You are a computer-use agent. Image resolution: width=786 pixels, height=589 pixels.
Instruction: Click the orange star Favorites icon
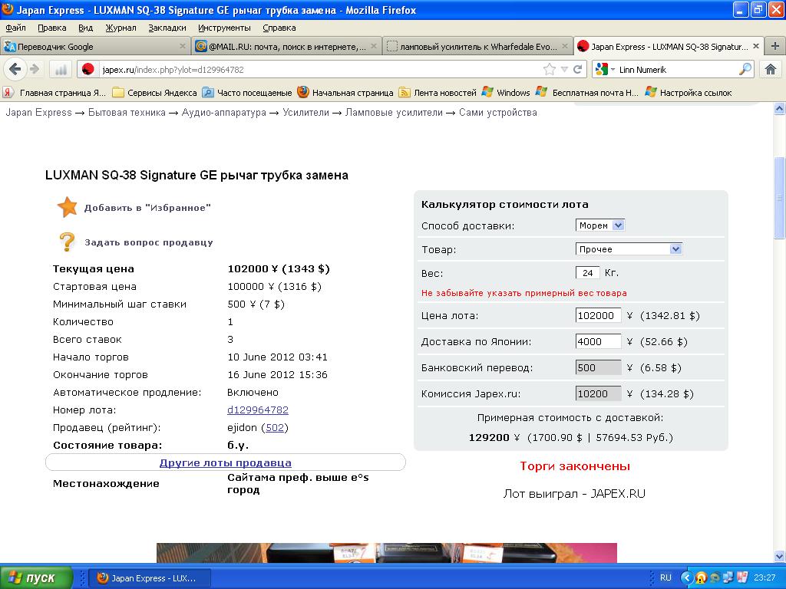[x=68, y=207]
